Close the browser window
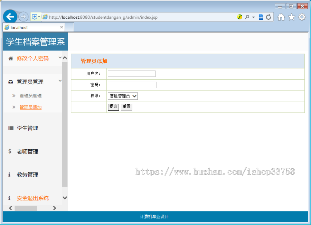The image size is (311, 225). 302,6
